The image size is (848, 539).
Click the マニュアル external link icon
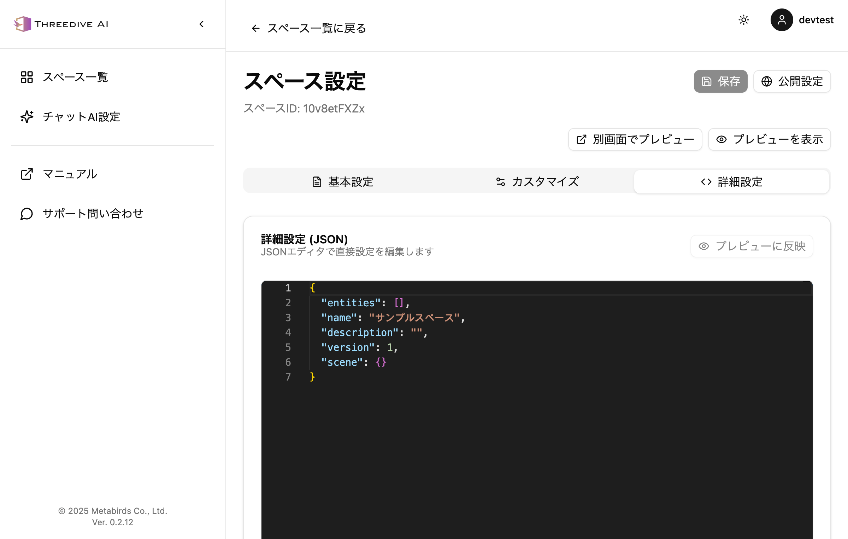pos(27,174)
